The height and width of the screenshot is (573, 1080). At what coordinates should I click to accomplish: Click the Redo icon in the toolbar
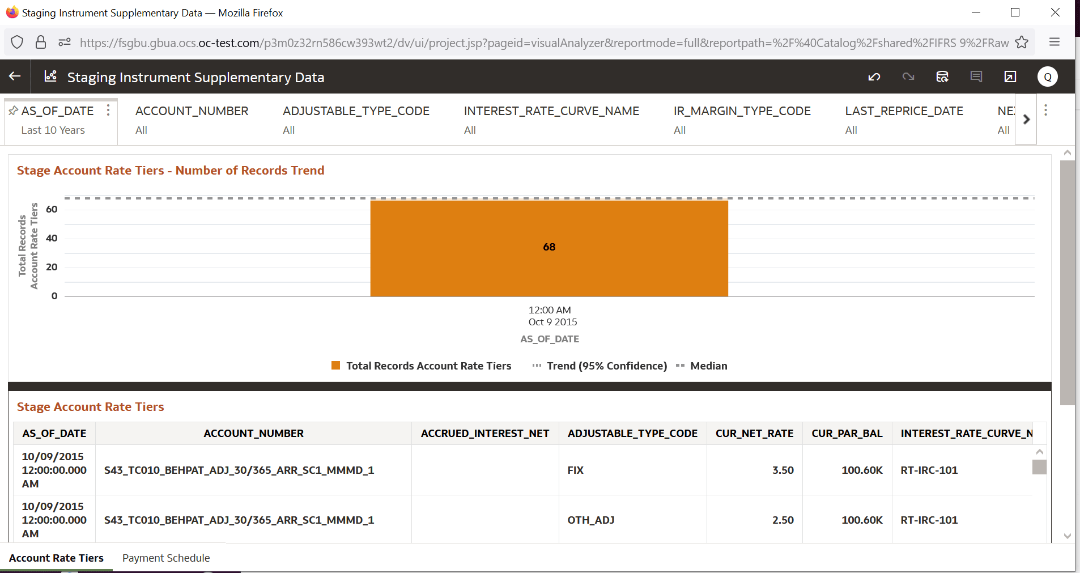point(908,77)
